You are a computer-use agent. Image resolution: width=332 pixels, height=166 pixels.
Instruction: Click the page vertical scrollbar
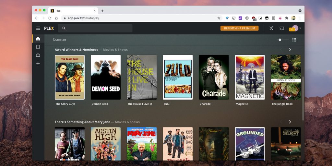[303, 99]
